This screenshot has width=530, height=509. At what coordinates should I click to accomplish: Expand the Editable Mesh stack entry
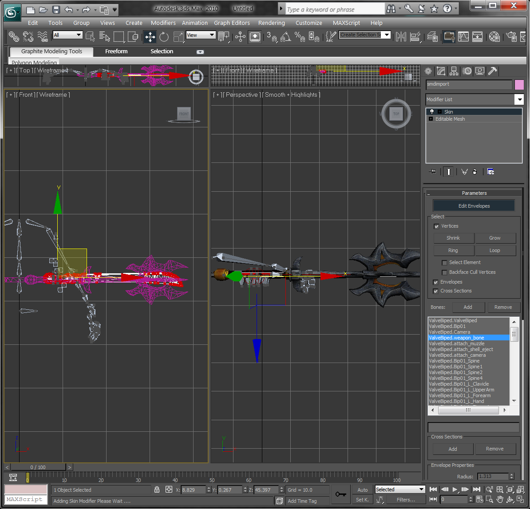coord(431,119)
